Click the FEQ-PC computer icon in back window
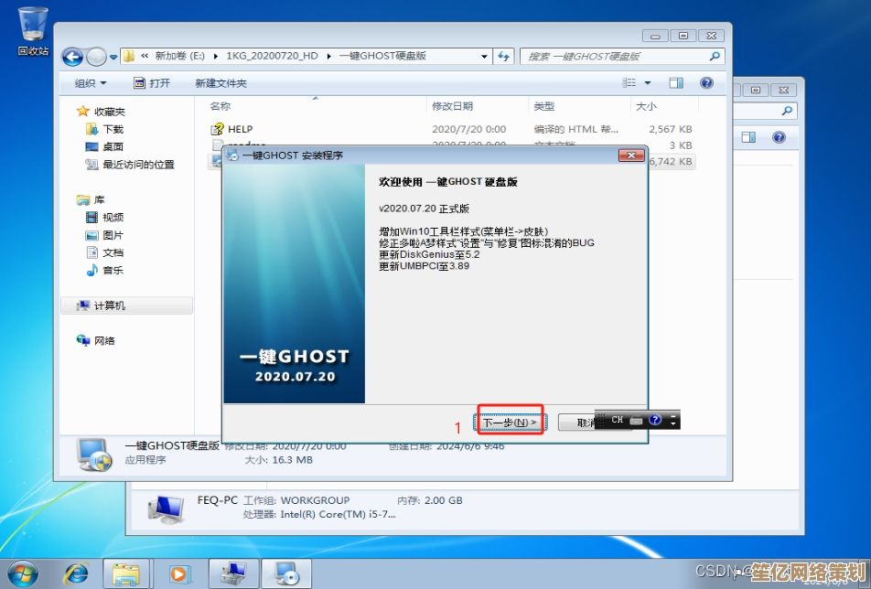The width and height of the screenshot is (871, 589). pos(167,509)
